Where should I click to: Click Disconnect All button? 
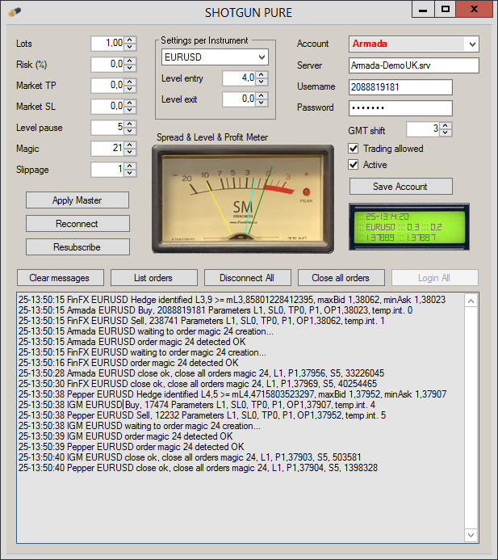247,277
